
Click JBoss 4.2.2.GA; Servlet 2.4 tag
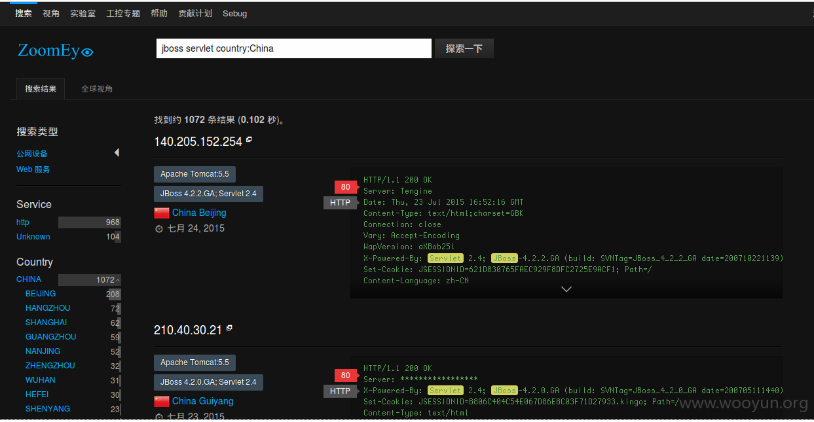tap(208, 194)
